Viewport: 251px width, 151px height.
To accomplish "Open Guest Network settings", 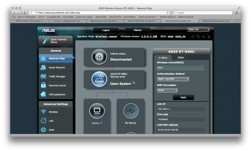I will point(56,68).
